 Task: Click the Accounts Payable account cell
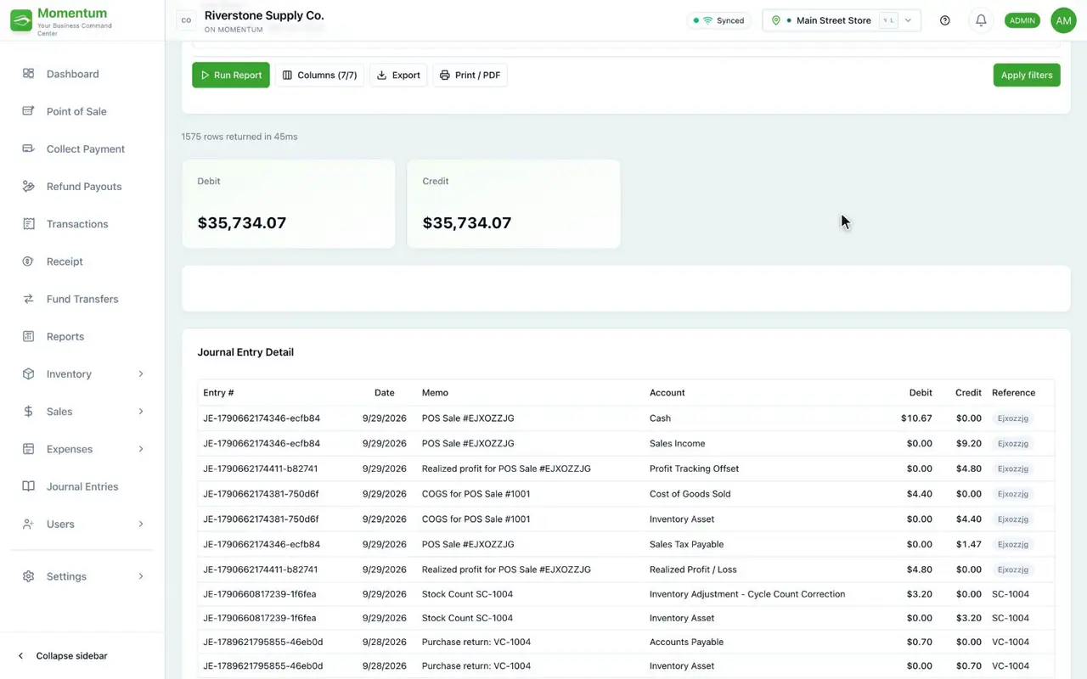tap(686, 642)
